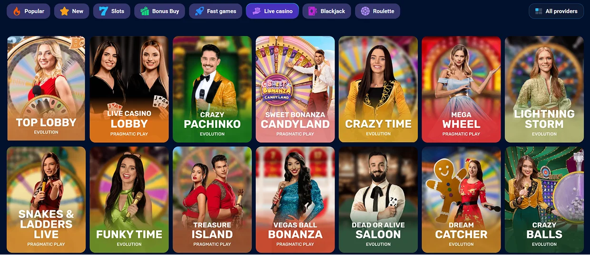Image resolution: width=590 pixels, height=255 pixels.
Task: Click the star icon on New
Action: 64,11
